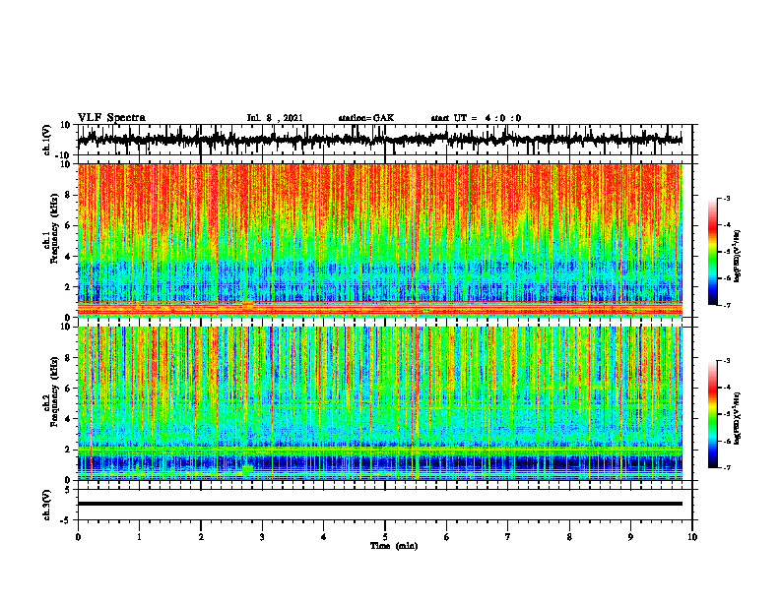Click the ch.1 "Frequency (kHz)" axis label
Image resolution: width=780 pixels, height=602 pixels.
click(x=54, y=228)
